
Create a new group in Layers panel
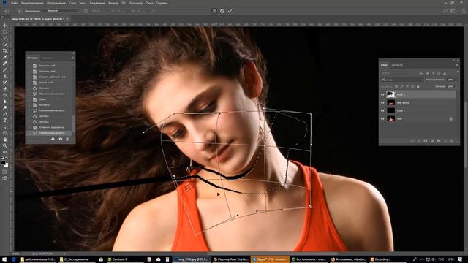[439, 141]
